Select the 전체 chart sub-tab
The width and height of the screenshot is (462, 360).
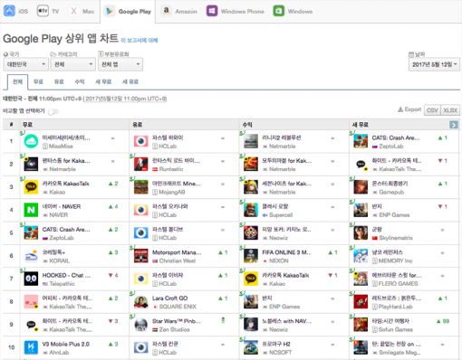[x=17, y=81]
